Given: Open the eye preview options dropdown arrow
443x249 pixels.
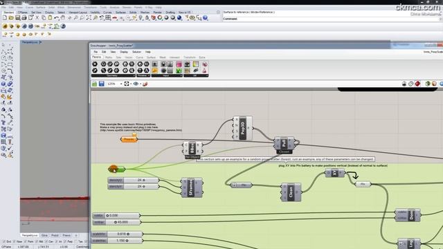Looking at the screenshot, I should coord(141,84).
